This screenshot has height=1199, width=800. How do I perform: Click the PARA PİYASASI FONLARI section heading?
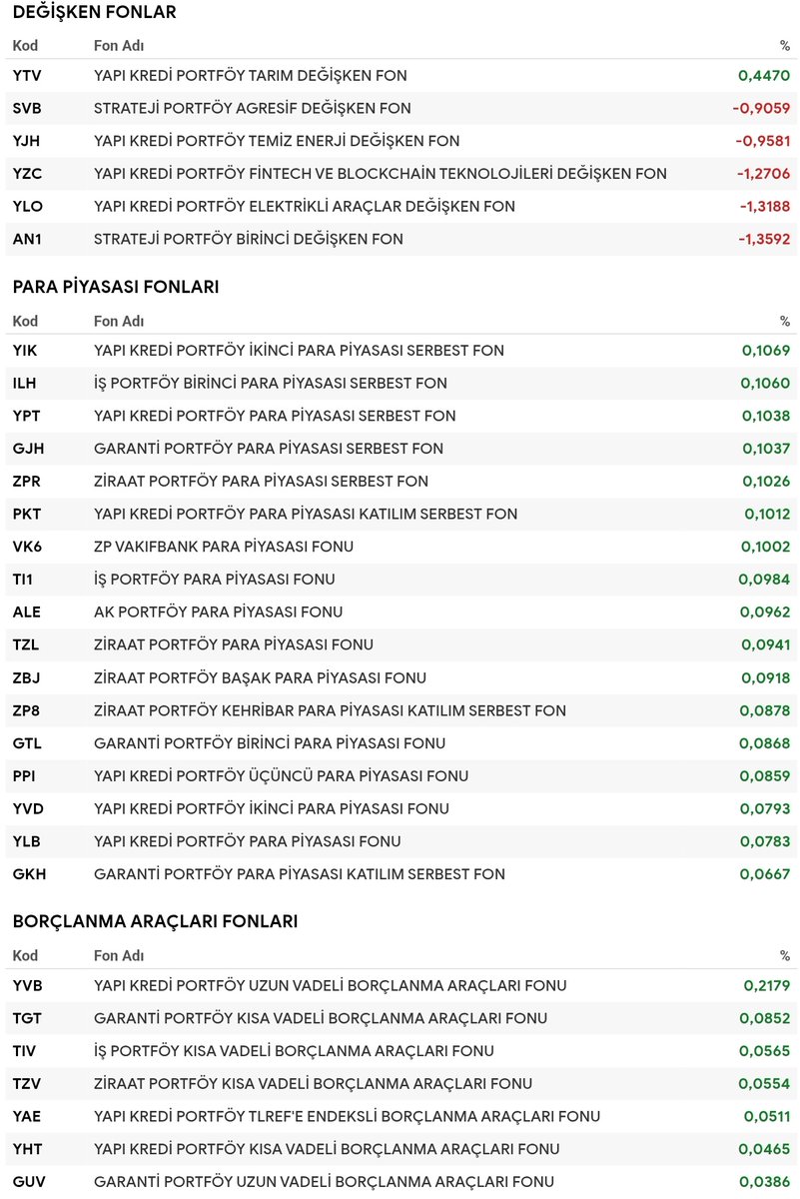coord(116,287)
